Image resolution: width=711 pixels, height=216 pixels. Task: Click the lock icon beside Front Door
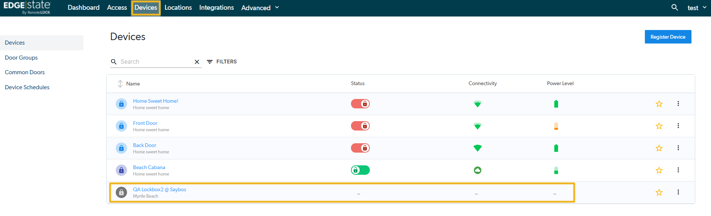[121, 126]
